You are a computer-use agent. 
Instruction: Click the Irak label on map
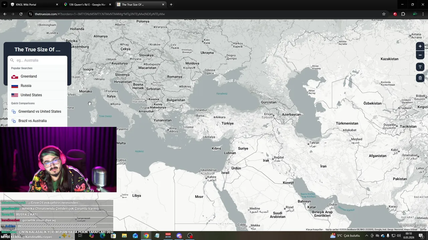pyautogui.click(x=266, y=160)
